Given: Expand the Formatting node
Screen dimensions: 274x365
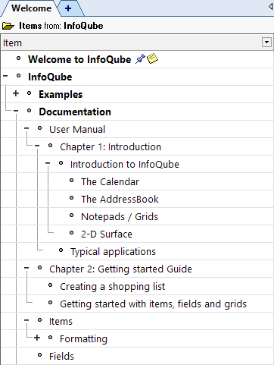Looking at the screenshot, I should (37, 338).
